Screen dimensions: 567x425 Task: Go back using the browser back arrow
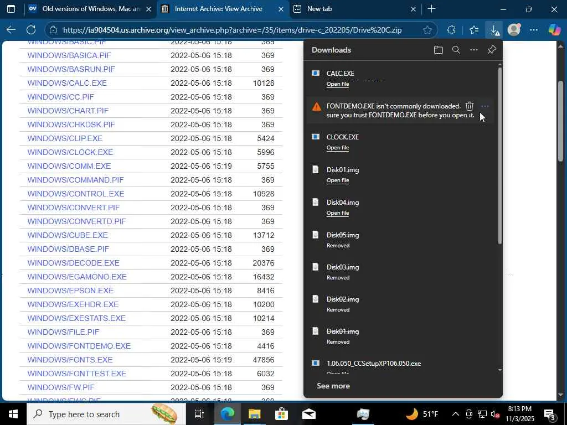11,30
